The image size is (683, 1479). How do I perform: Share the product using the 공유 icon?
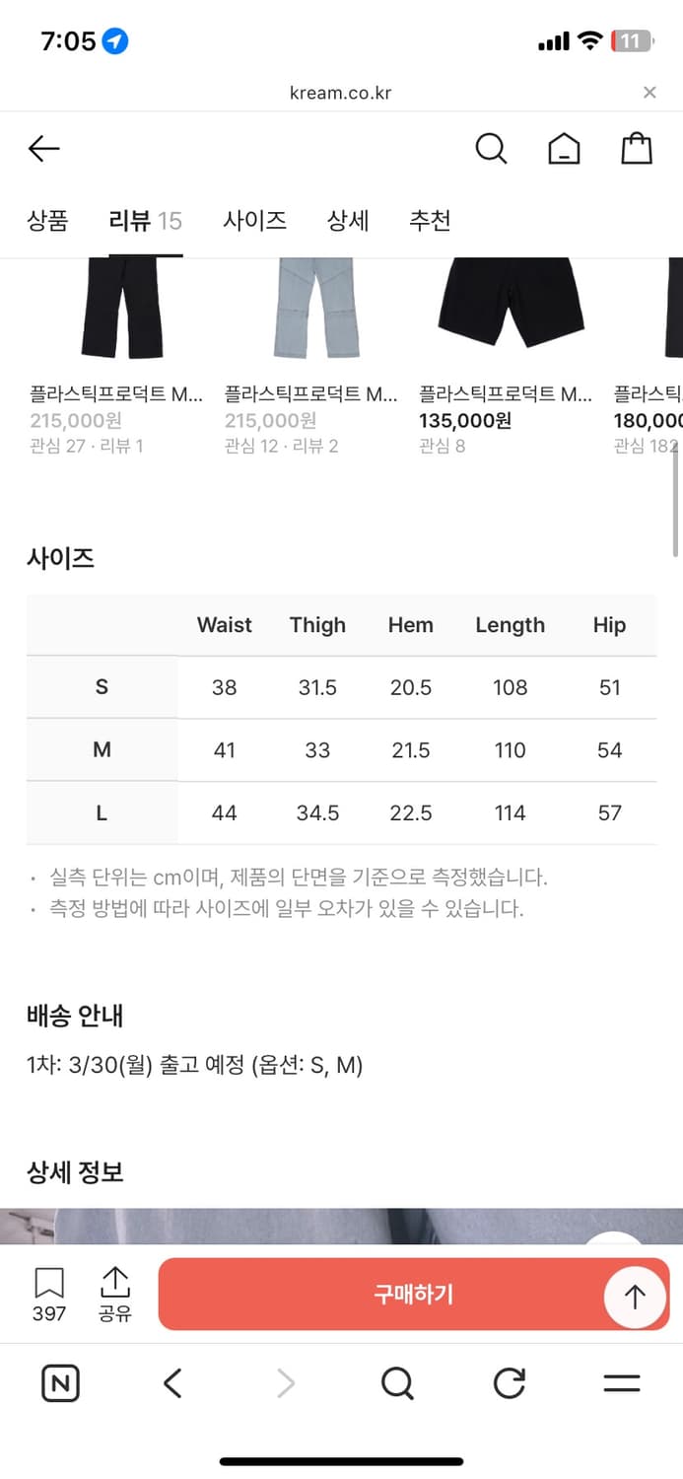[113, 1292]
